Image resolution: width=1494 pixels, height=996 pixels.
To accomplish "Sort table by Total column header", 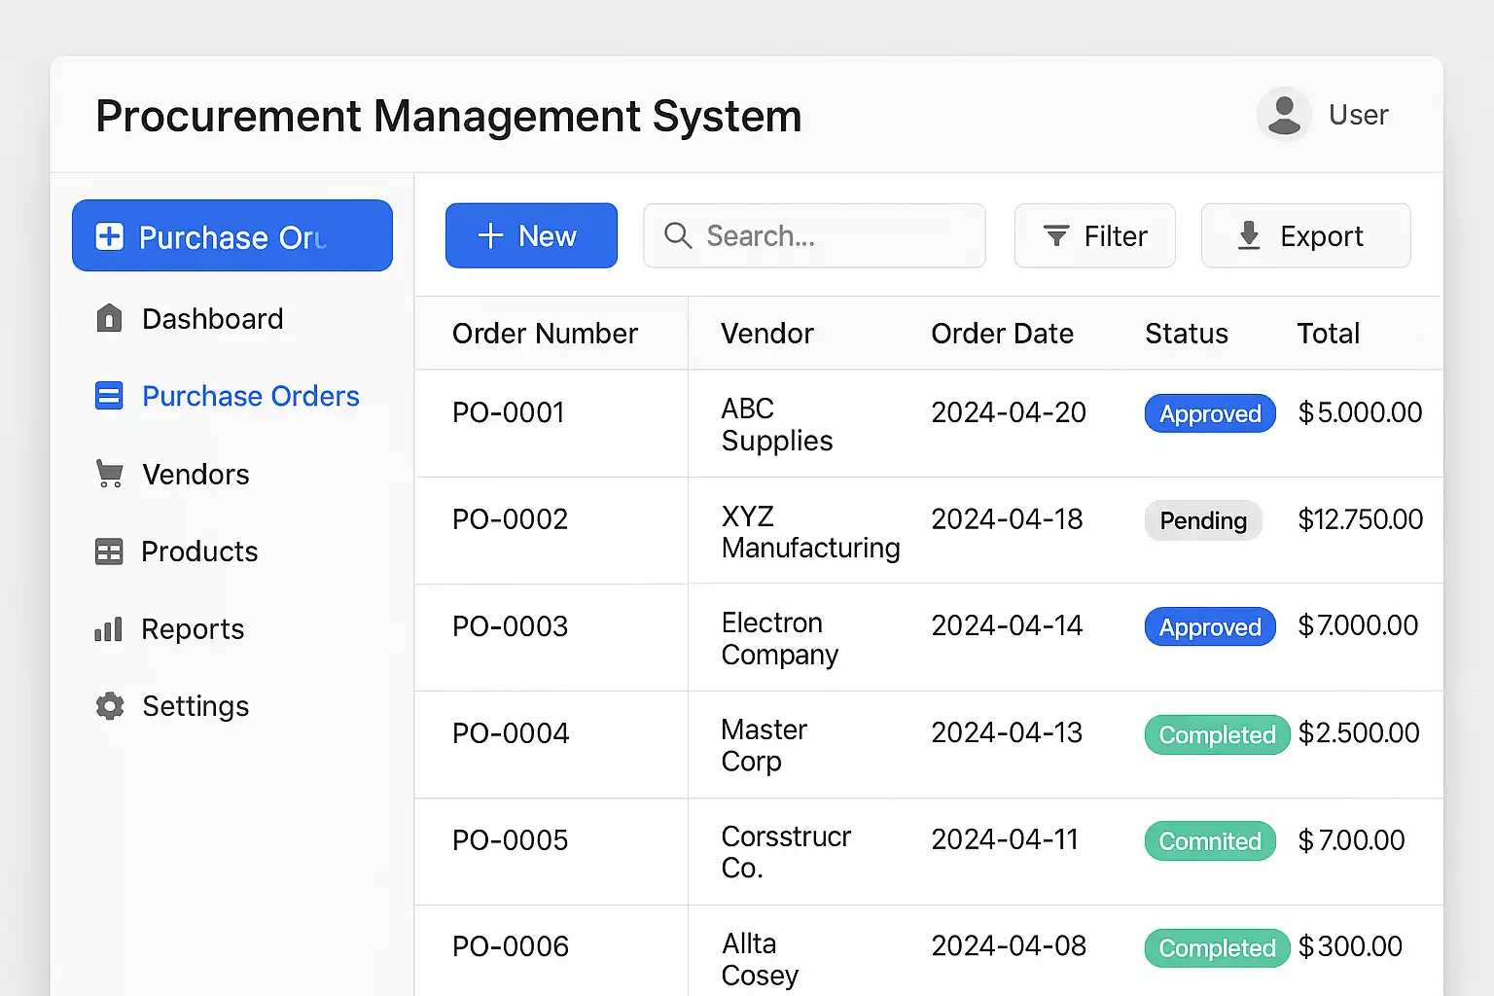I will click(x=1328, y=334).
